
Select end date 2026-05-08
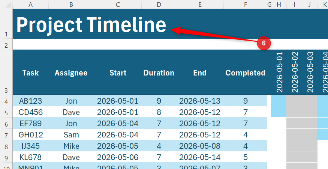click(200, 146)
